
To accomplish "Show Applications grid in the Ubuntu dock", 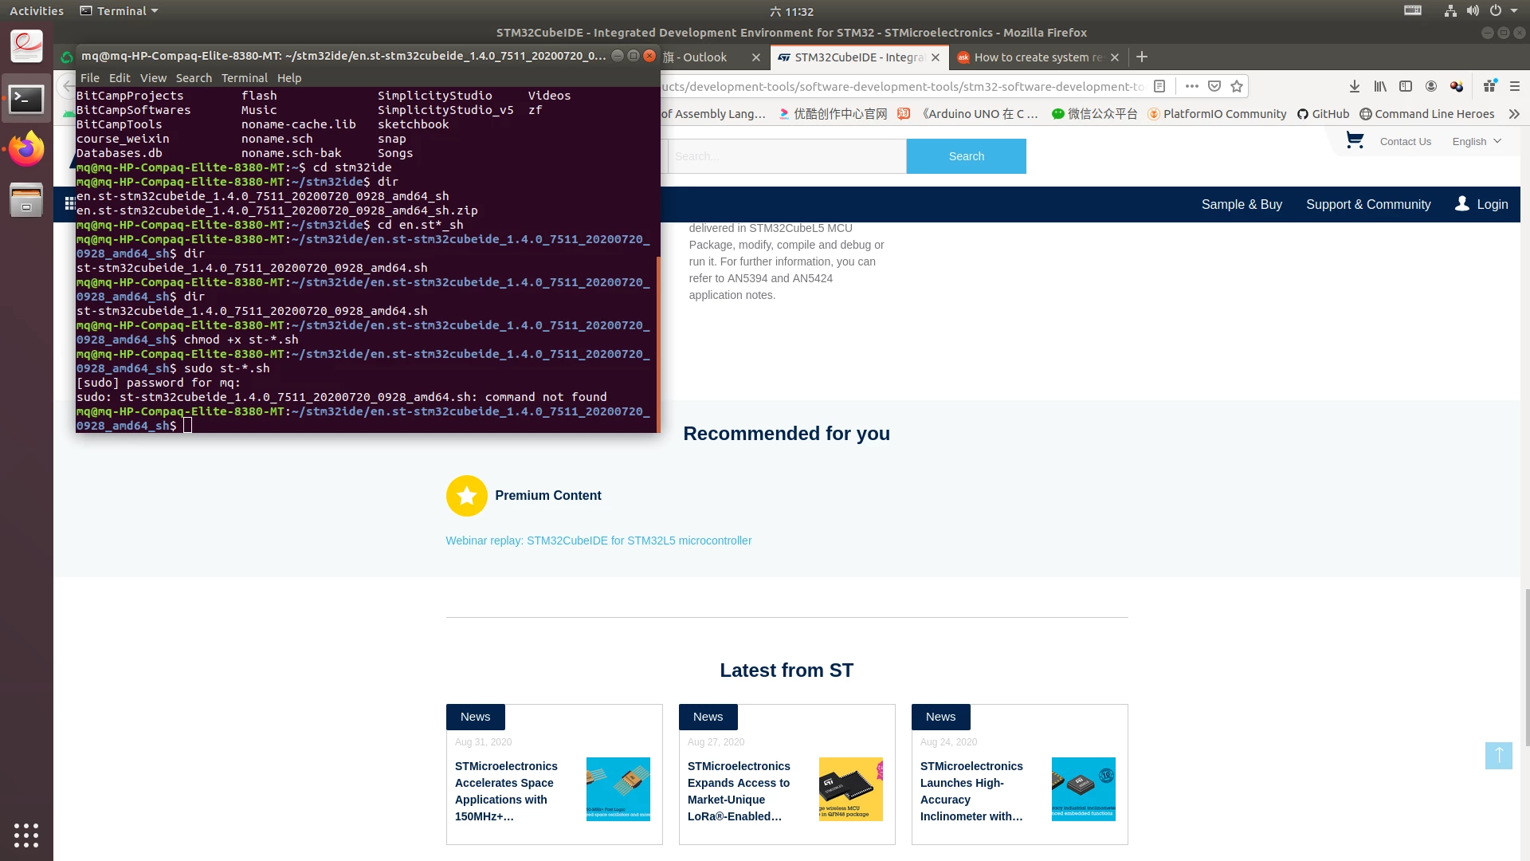I will click(x=26, y=835).
